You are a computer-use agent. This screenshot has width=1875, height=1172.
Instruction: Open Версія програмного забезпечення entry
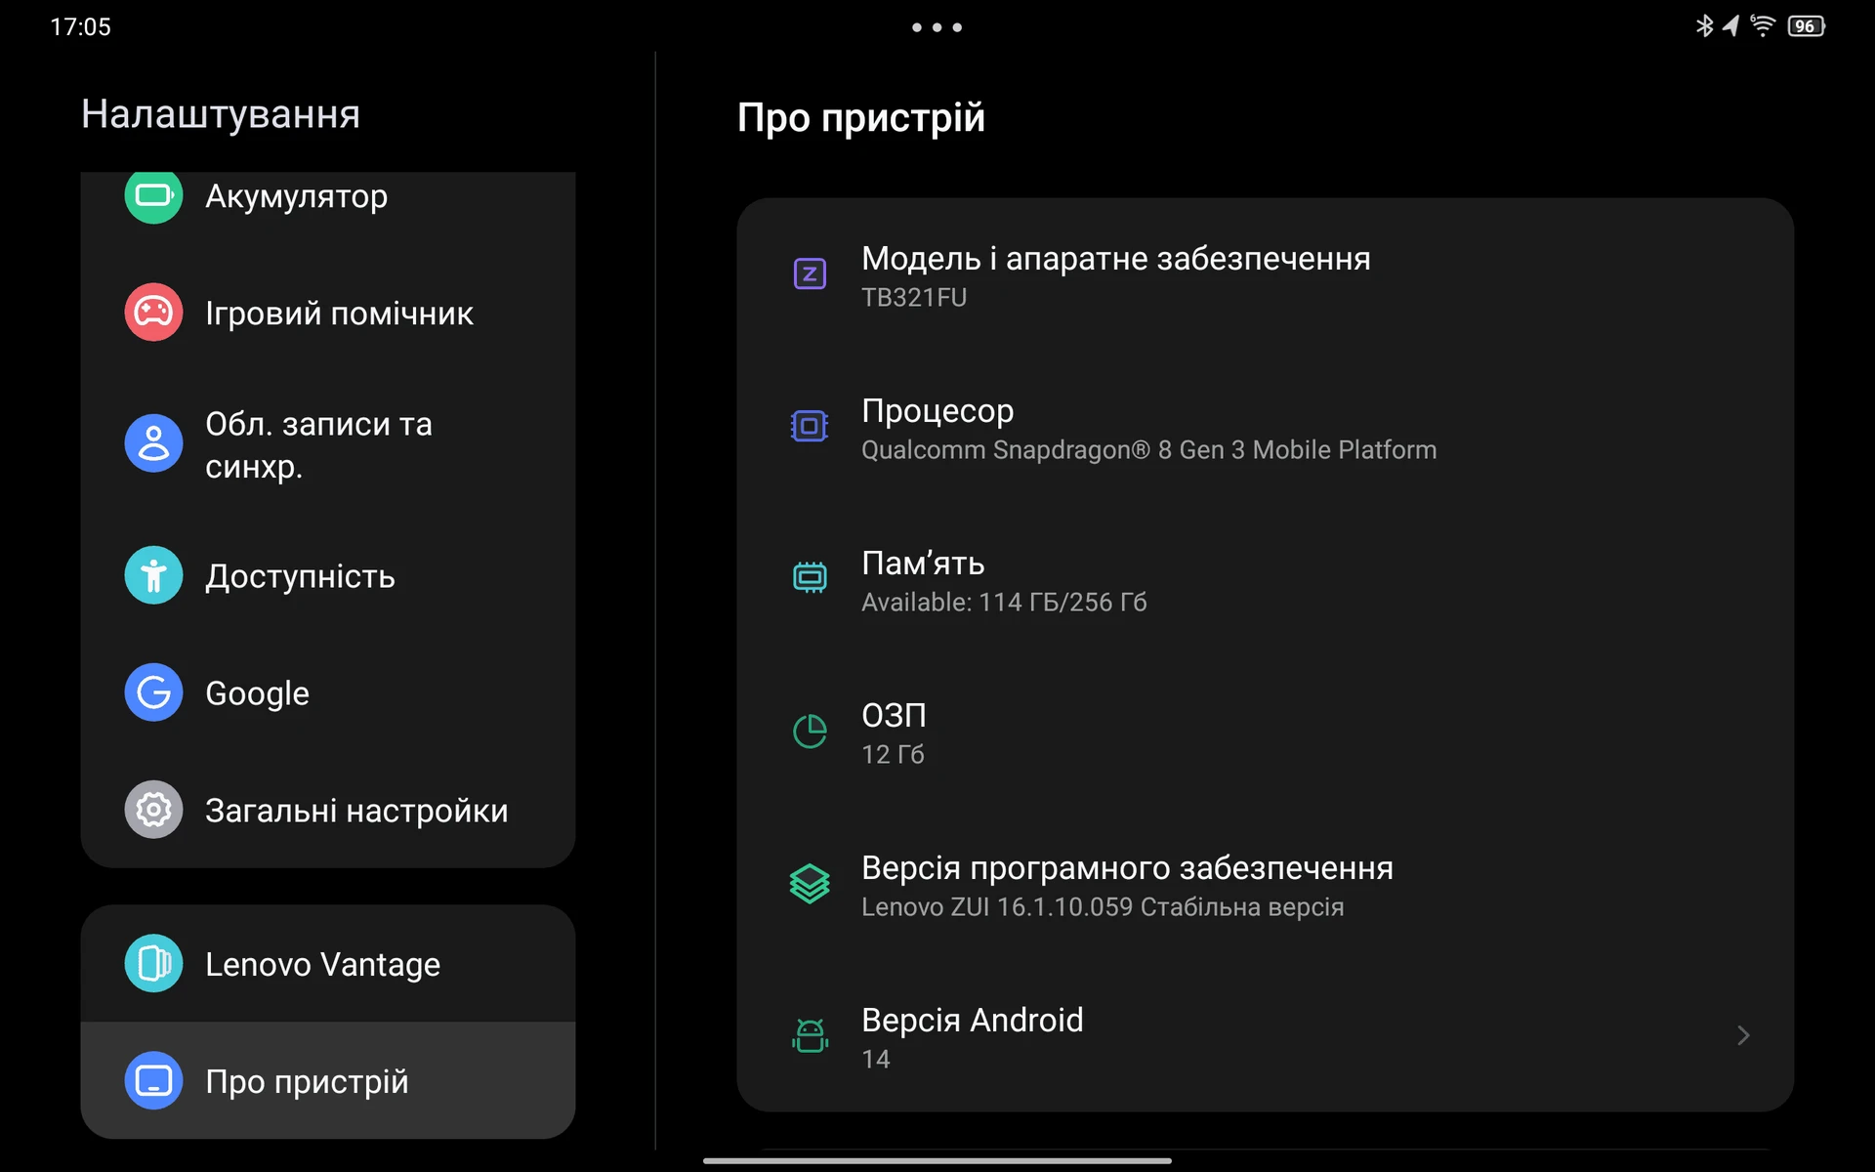point(1265,886)
